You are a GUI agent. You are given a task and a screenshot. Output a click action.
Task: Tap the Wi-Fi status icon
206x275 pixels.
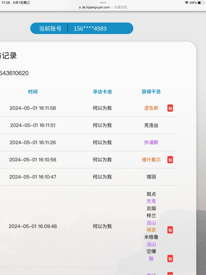click(187, 3)
